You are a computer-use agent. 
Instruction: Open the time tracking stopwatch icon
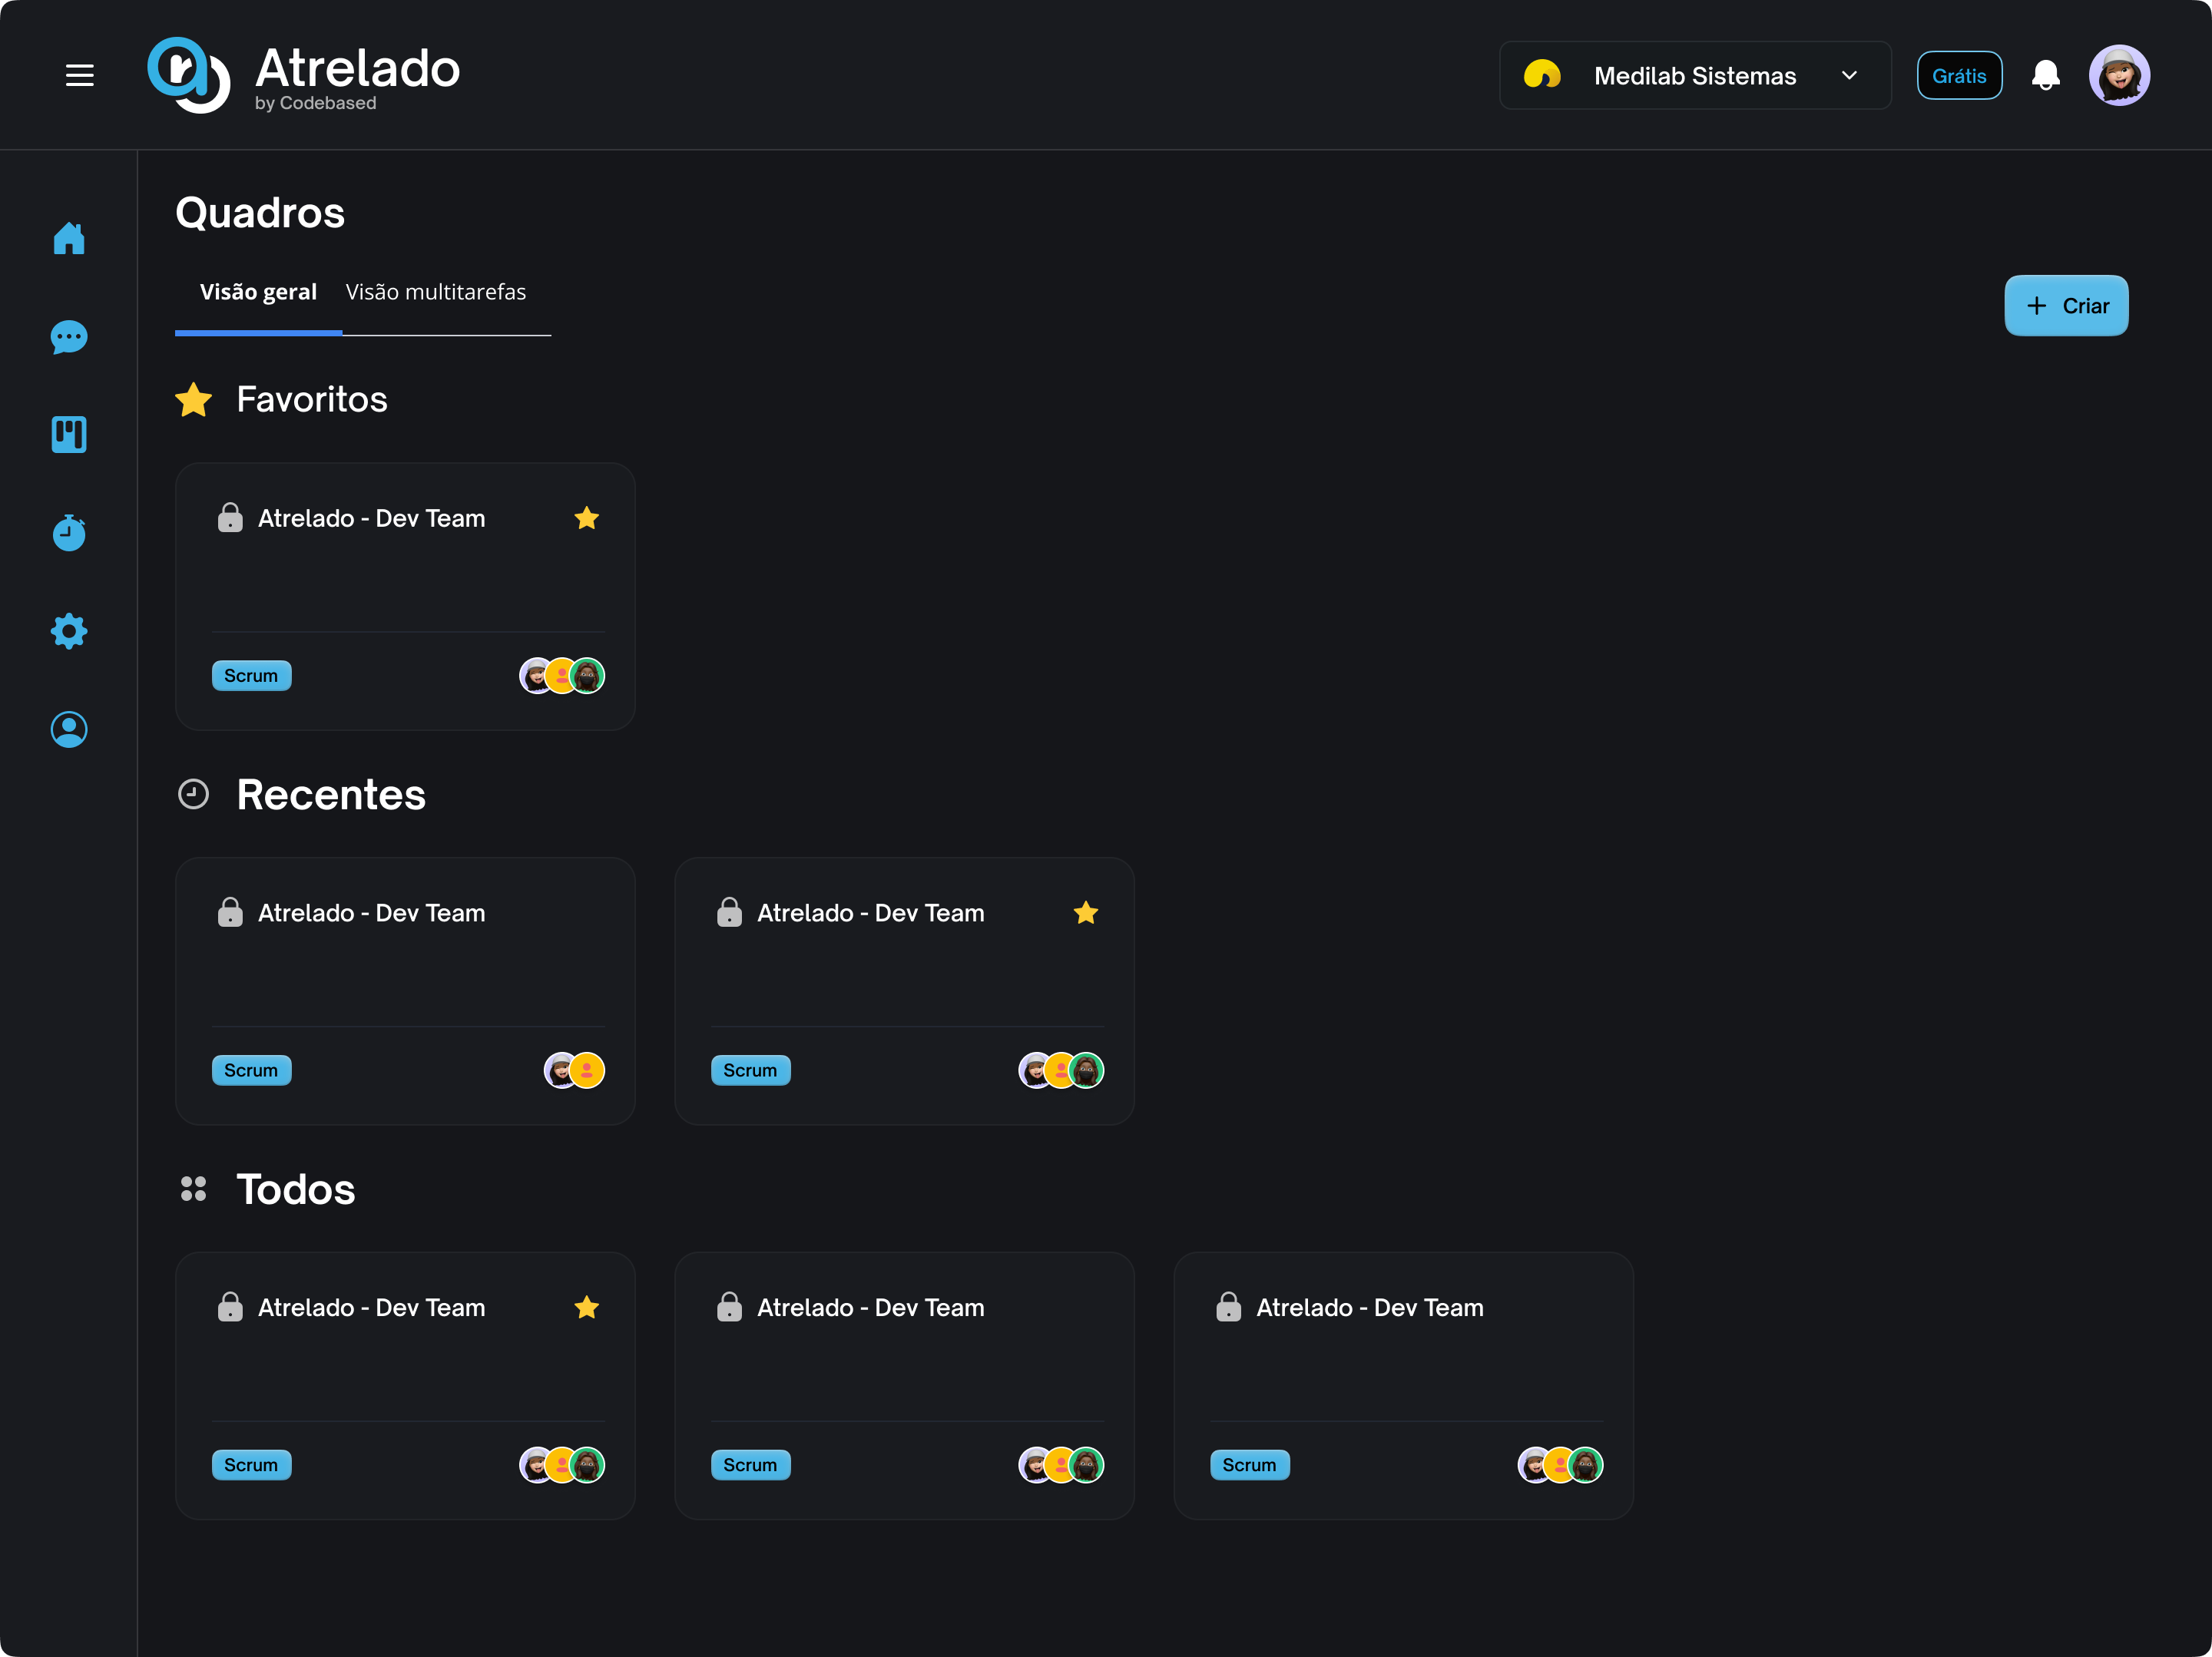click(x=68, y=533)
